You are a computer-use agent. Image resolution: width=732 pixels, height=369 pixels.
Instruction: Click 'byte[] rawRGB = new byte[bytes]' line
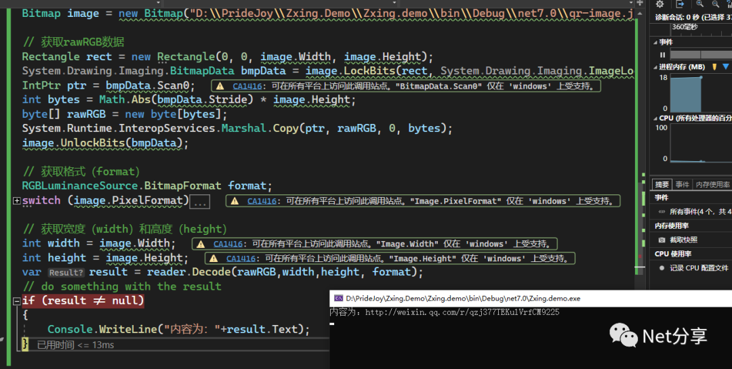point(124,114)
